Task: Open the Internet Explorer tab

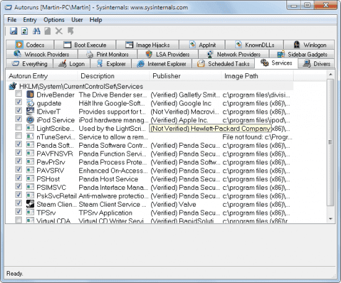Action: [x=162, y=64]
